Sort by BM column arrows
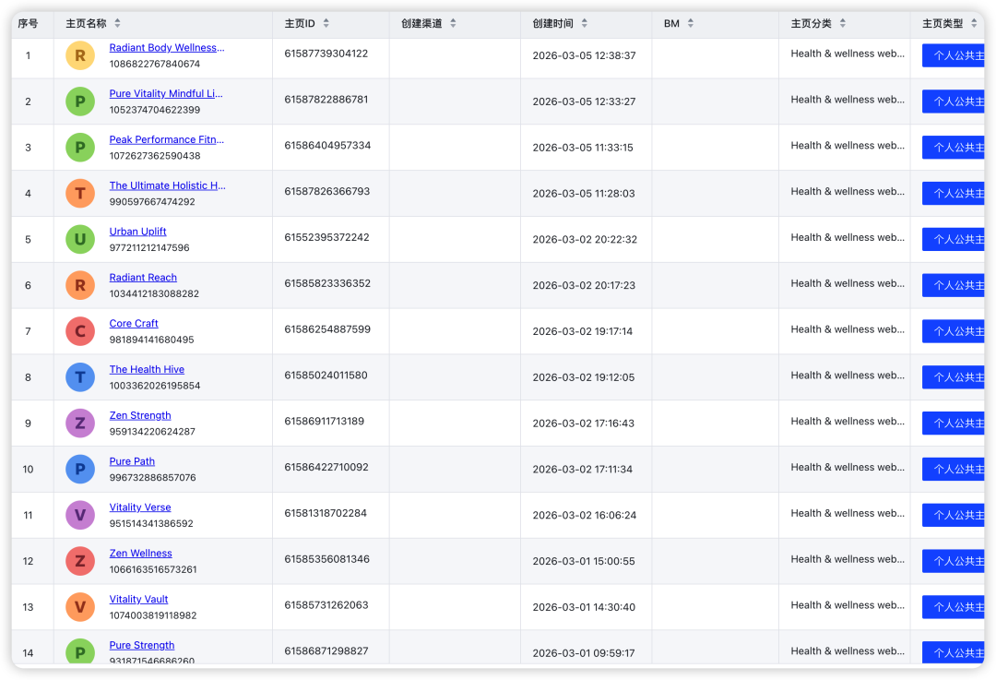The width and height of the screenshot is (996, 680). click(x=691, y=23)
